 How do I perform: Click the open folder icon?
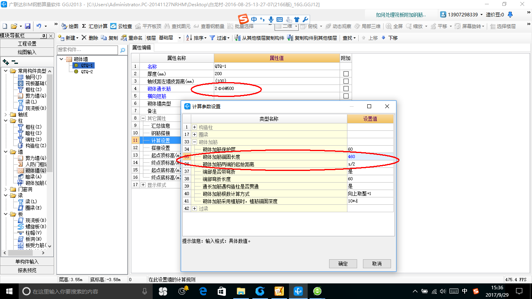[14, 26]
